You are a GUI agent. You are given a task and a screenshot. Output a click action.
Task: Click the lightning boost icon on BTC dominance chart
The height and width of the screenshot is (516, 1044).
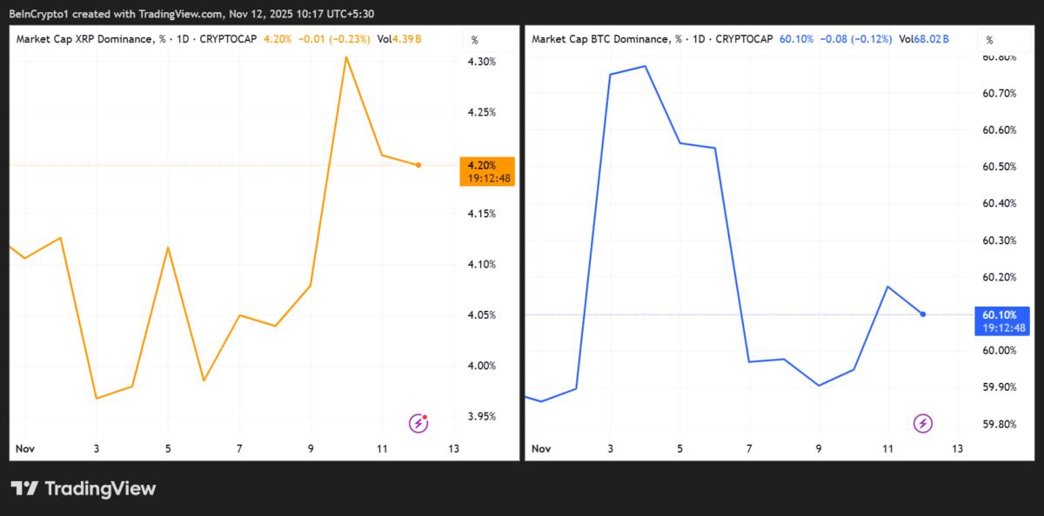[922, 423]
